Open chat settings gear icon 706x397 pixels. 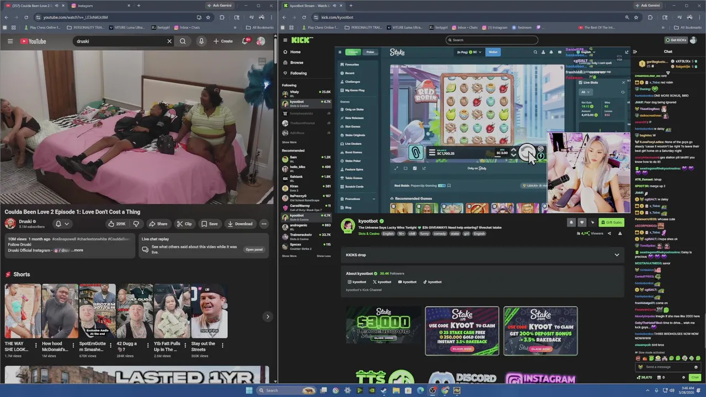[683, 378]
